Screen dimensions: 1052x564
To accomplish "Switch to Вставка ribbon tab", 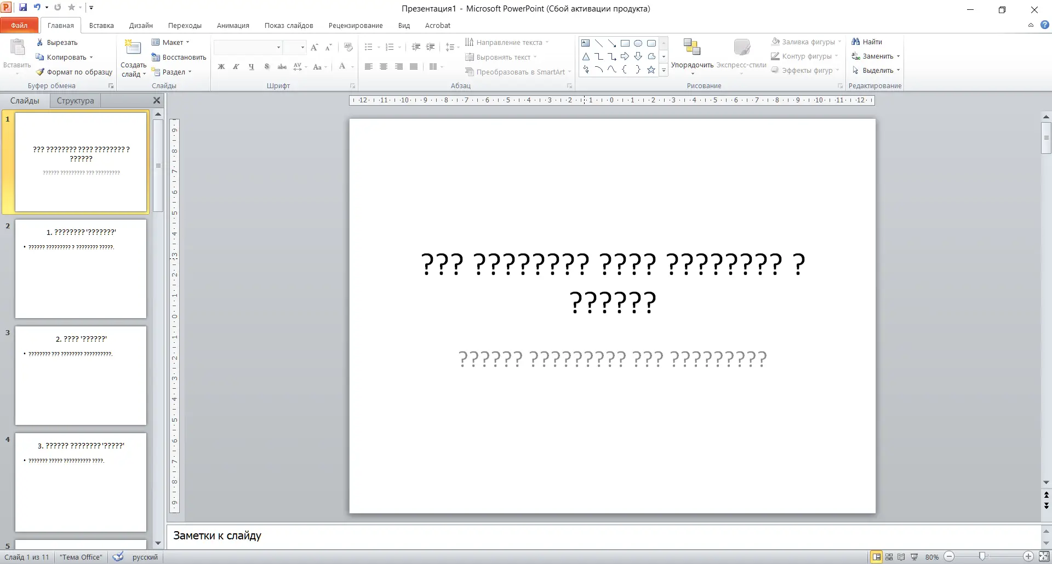I will (101, 25).
